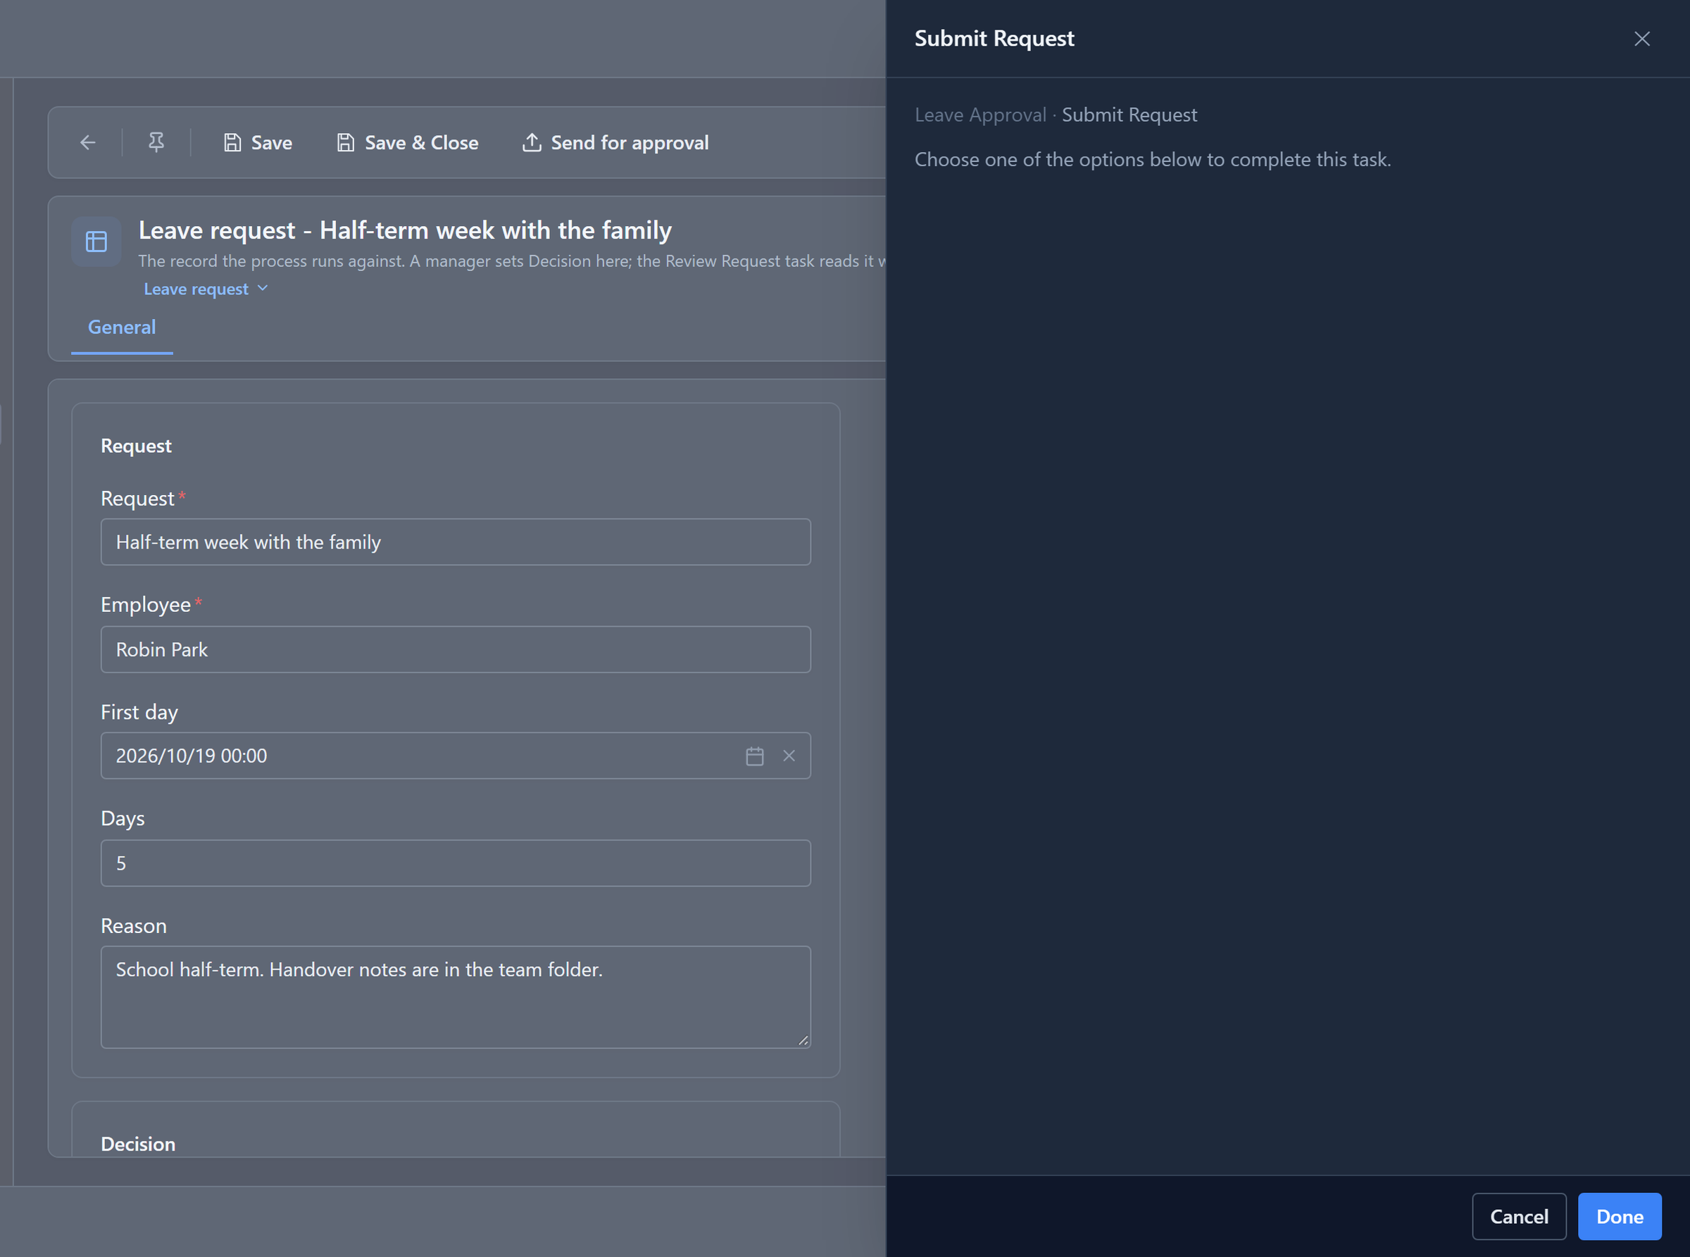
Task: Click the Request text field
Action: 456,542
